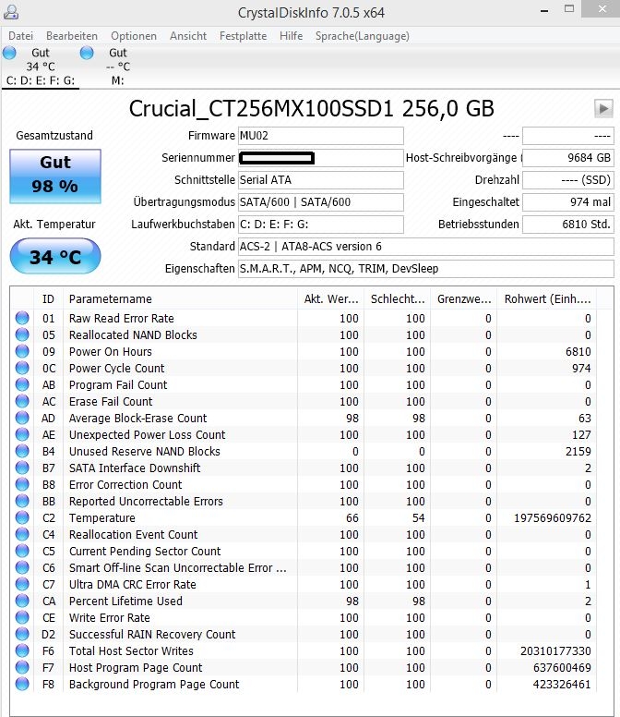Click the Host-Schreibvorgänge value 9684 GB

coord(568,158)
